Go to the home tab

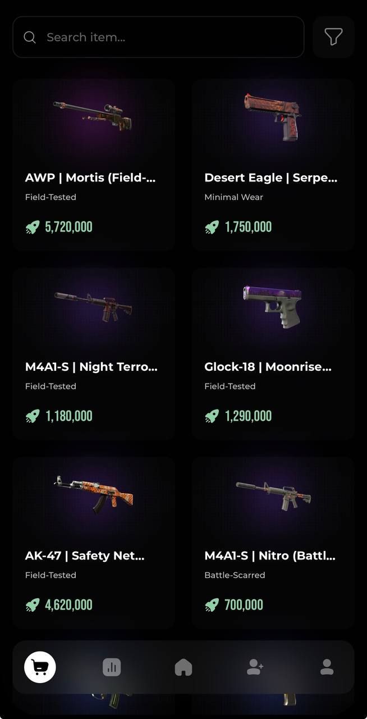183,667
